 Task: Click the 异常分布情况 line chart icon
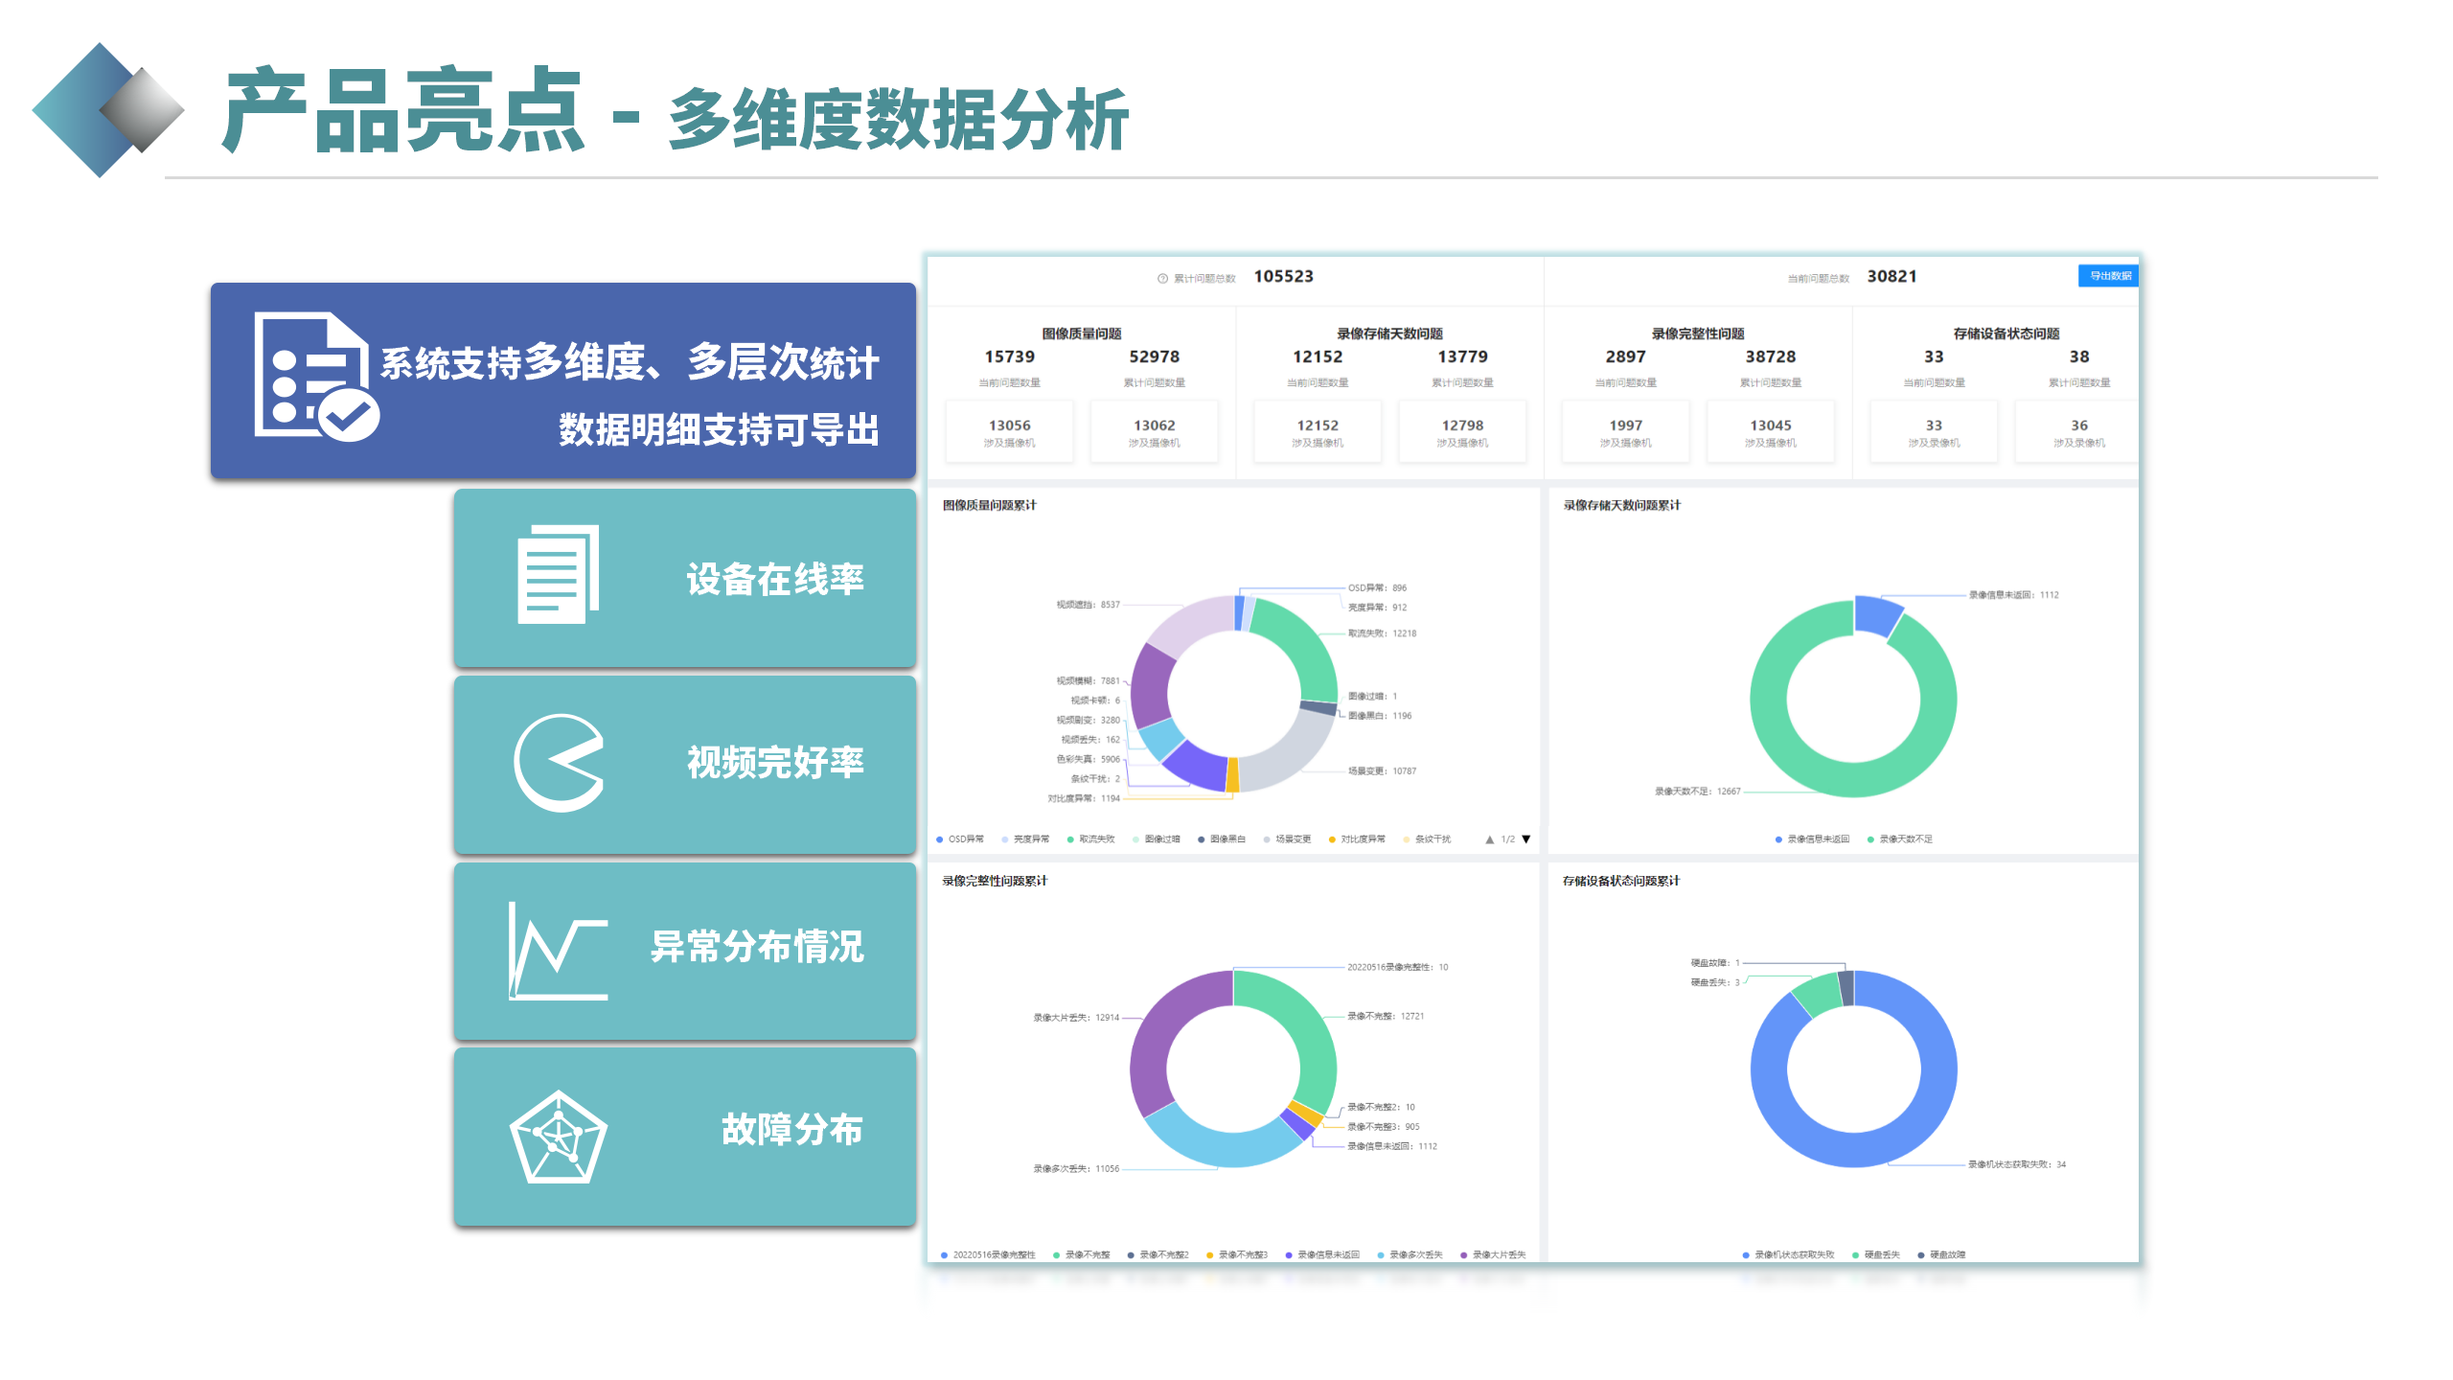[x=558, y=951]
